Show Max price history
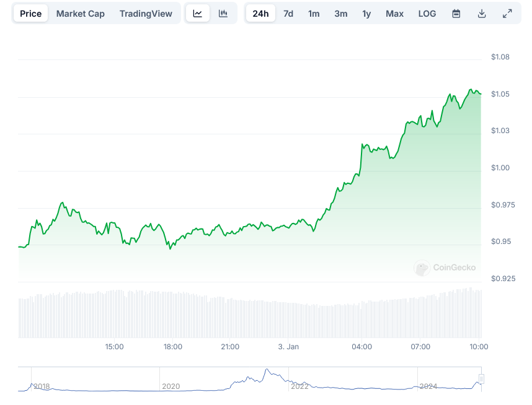 click(x=394, y=14)
